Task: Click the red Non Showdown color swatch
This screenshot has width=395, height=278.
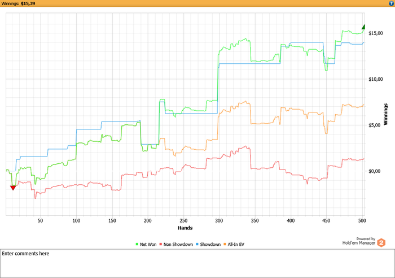Action: [x=160, y=244]
